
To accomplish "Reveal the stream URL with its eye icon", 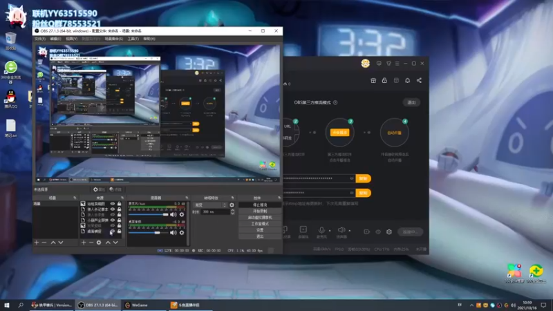I will (x=352, y=178).
